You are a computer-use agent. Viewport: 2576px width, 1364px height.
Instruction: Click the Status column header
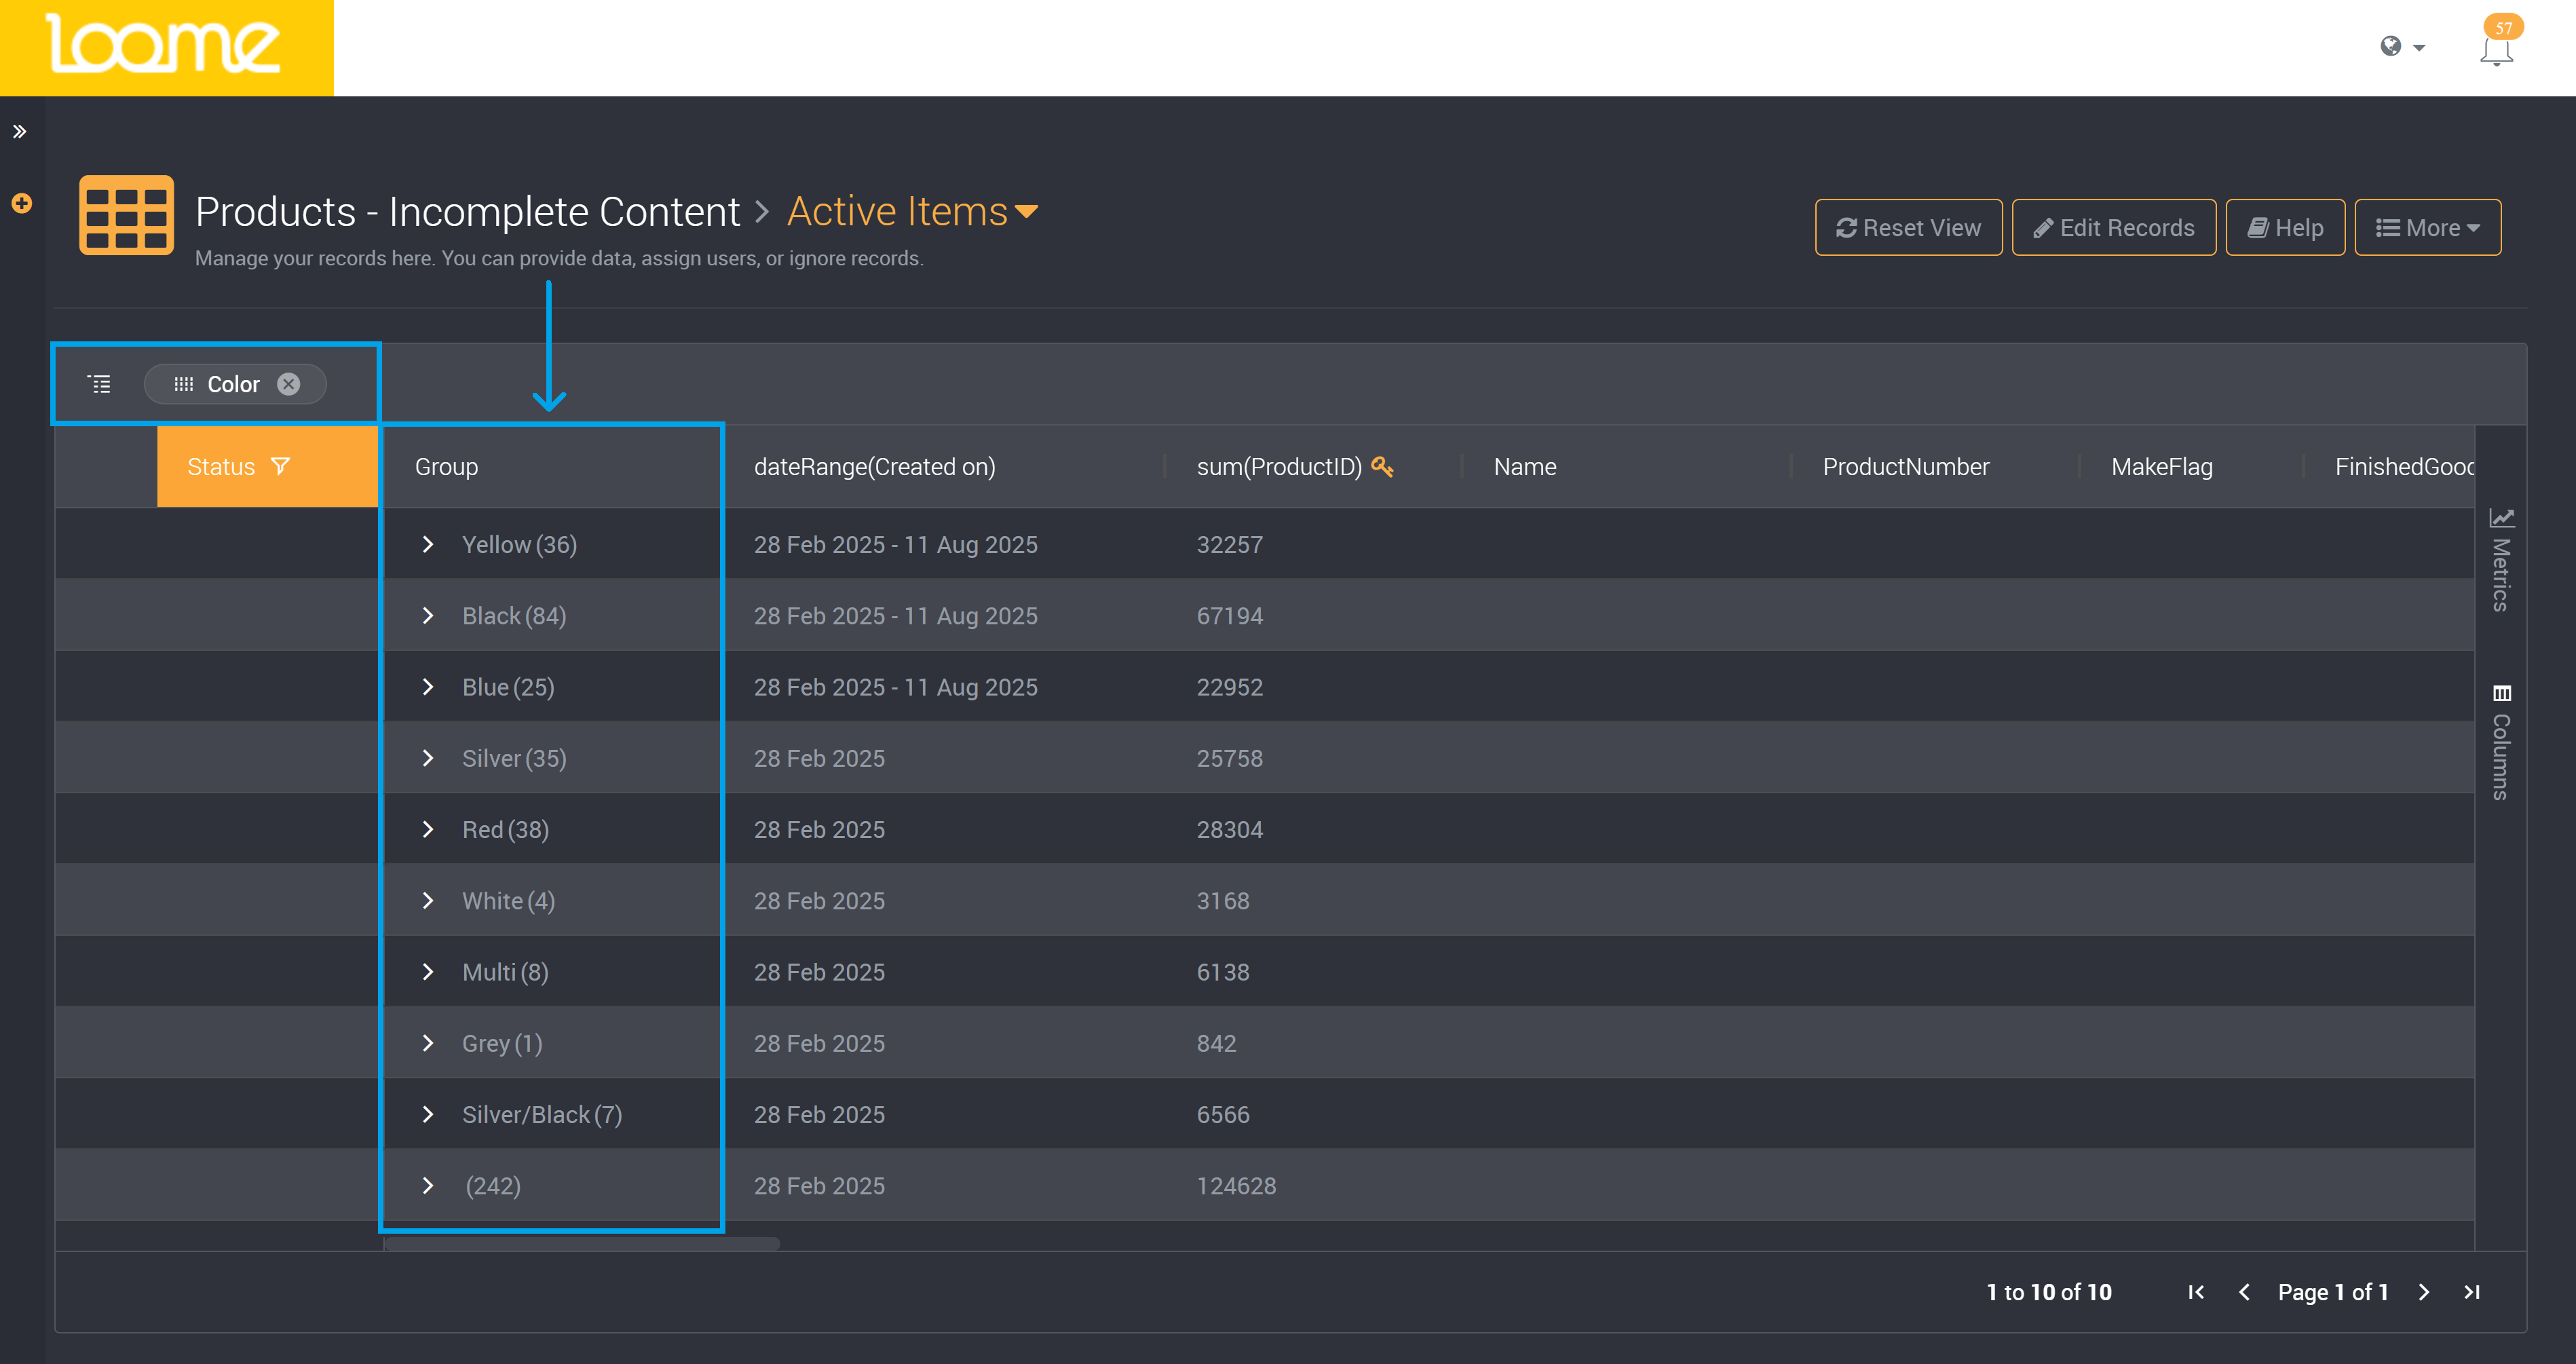(267, 467)
